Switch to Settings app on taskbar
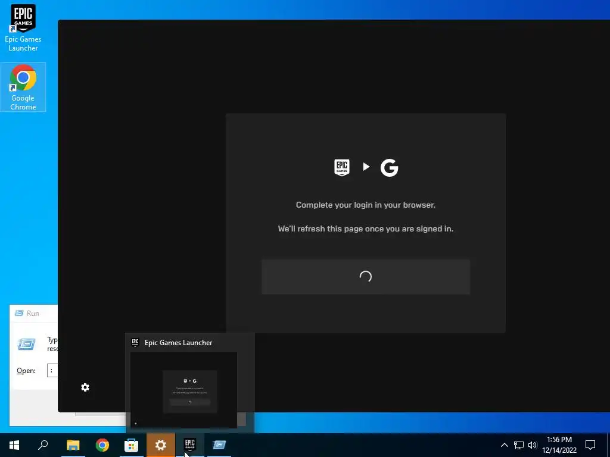610x457 pixels. click(161, 445)
